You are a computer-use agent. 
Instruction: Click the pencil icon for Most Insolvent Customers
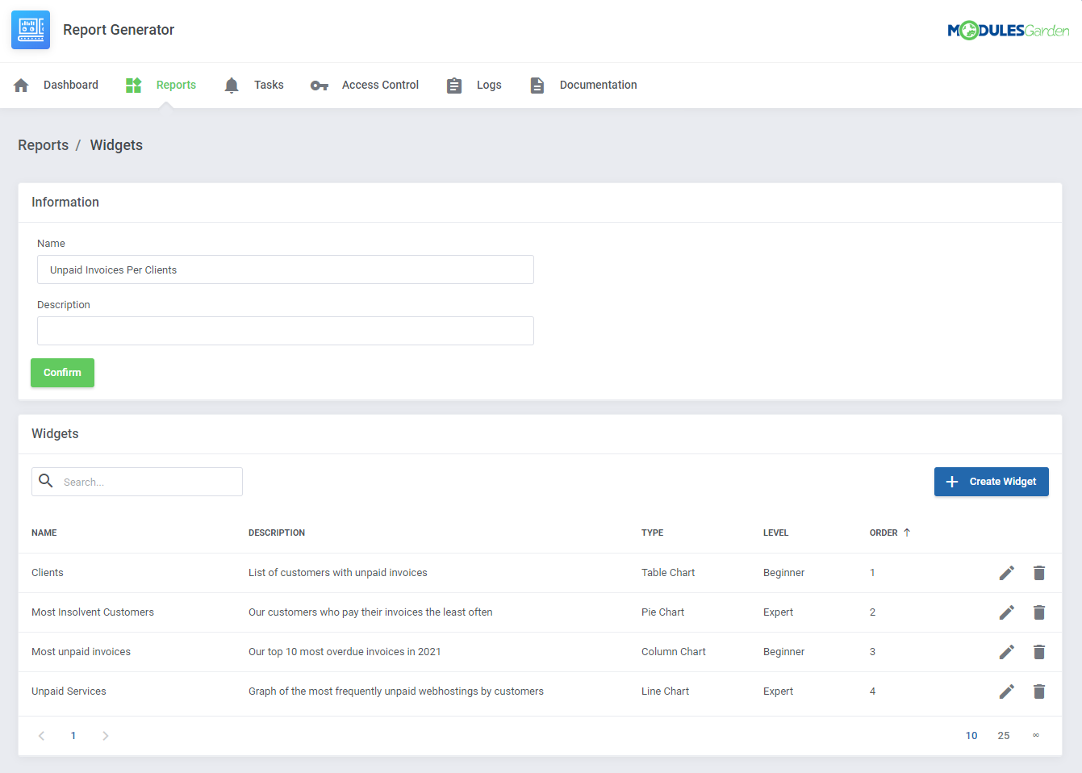(1006, 612)
